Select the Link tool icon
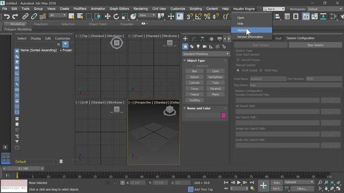 point(25,17)
